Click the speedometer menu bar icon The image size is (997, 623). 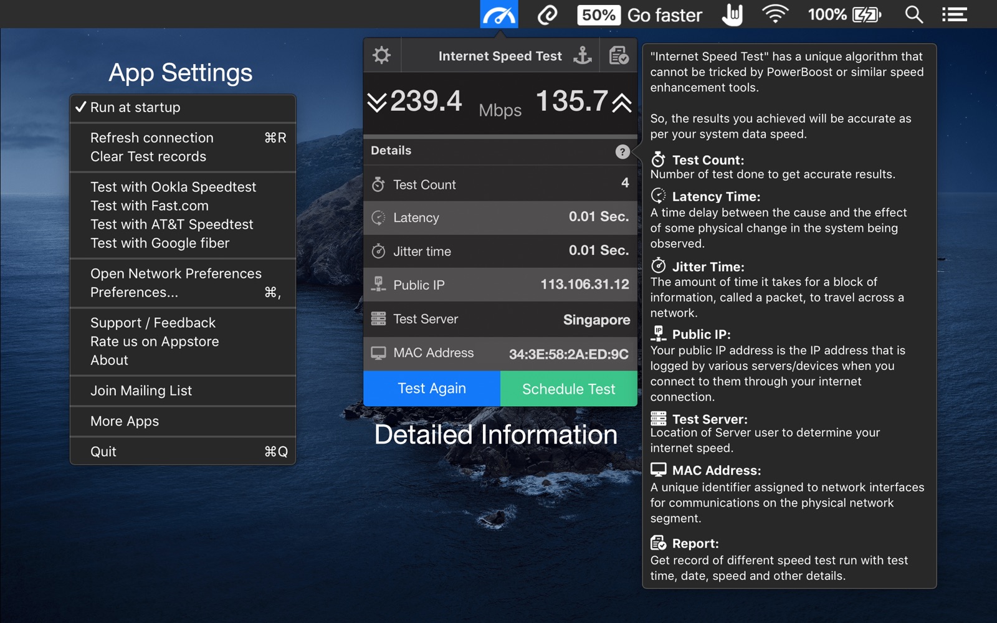(x=499, y=14)
